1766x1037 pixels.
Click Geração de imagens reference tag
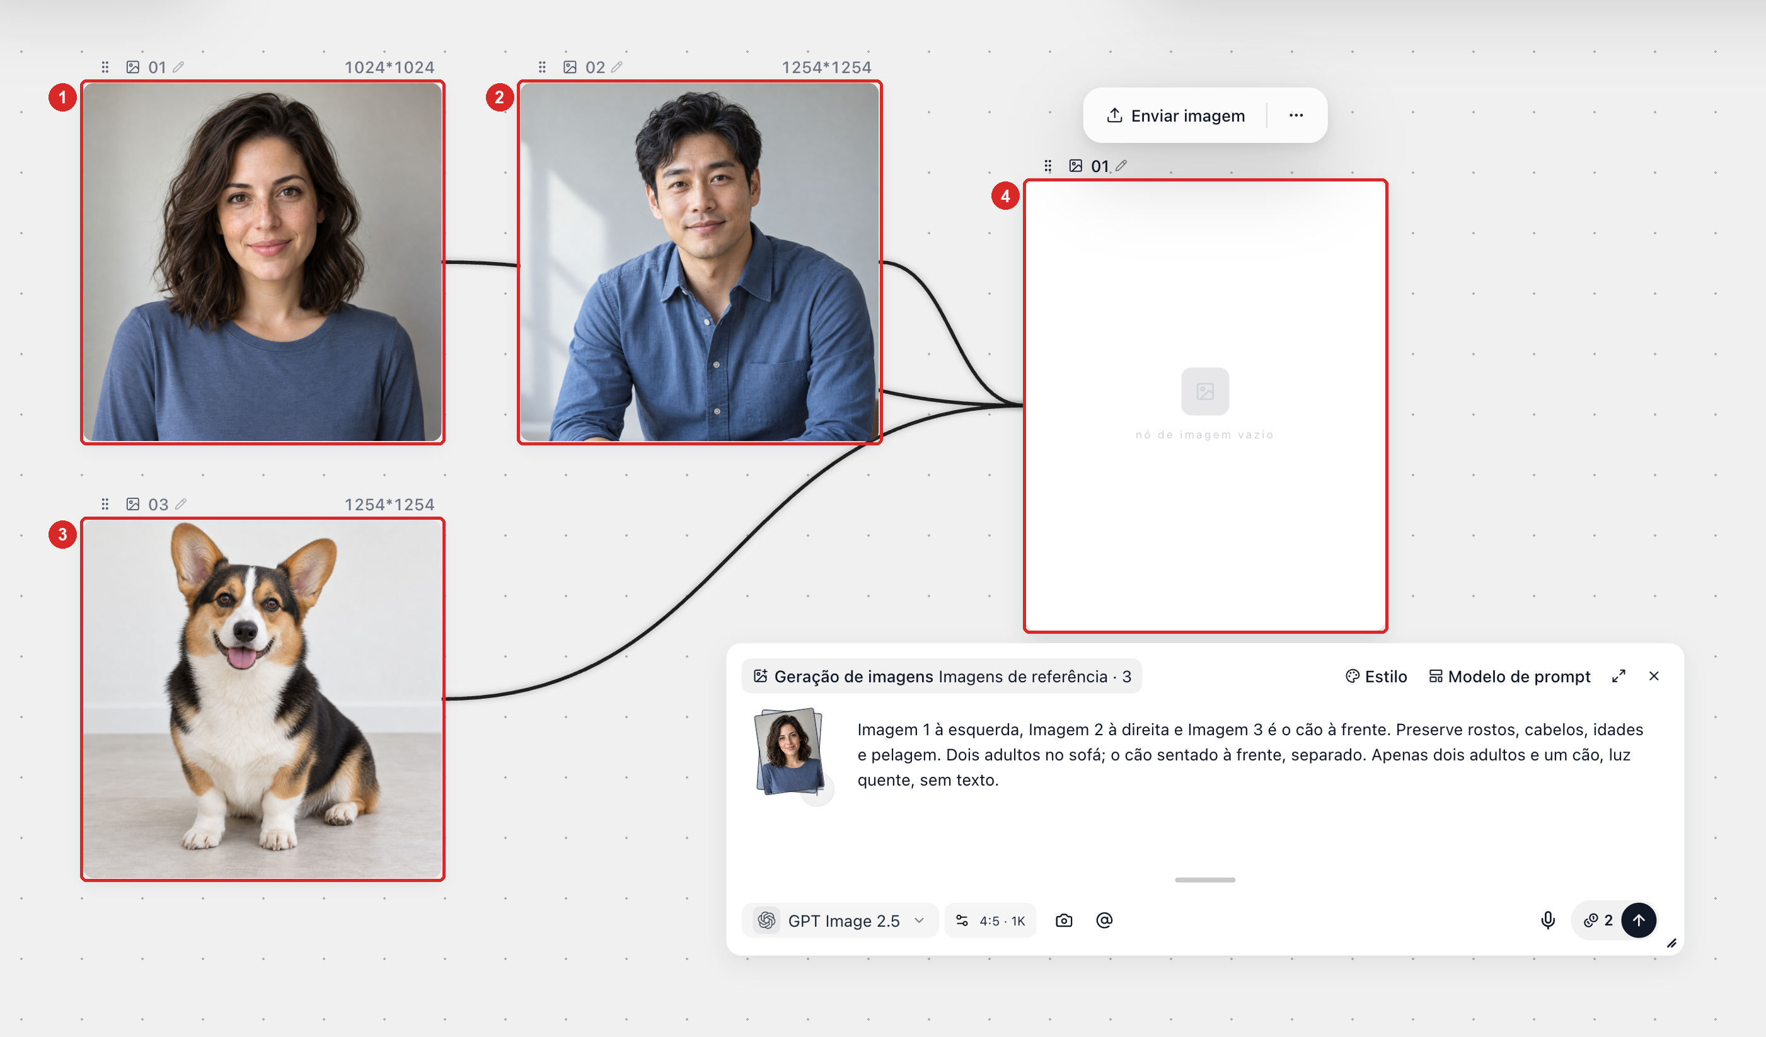click(x=941, y=676)
